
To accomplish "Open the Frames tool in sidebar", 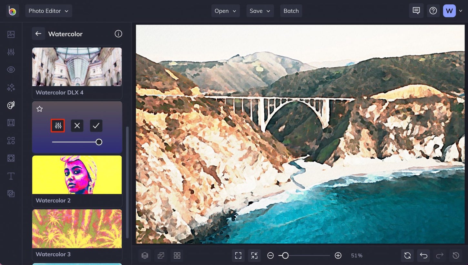I will click(11, 123).
